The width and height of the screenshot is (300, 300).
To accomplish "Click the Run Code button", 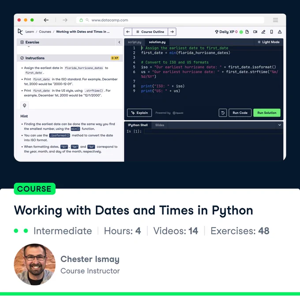I will pos(240,113).
